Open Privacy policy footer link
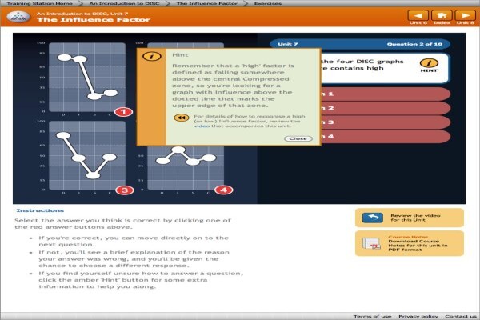 [418, 316]
